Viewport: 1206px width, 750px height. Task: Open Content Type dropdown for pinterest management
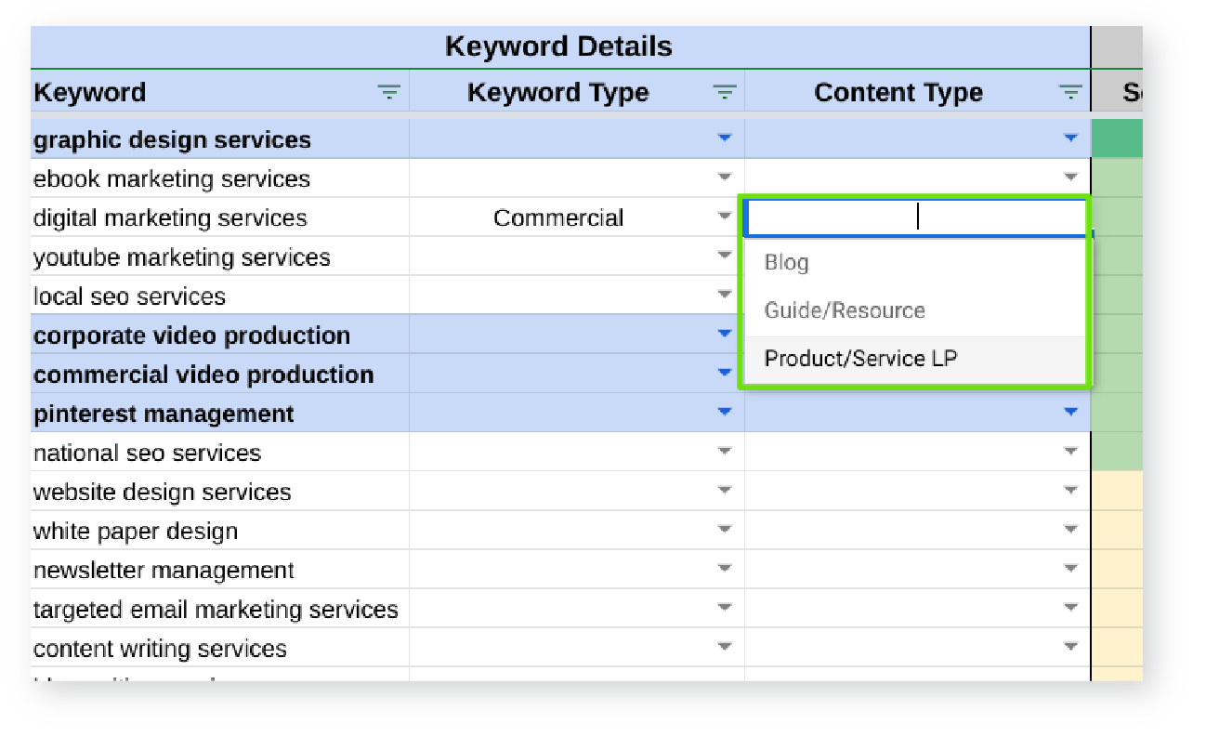click(1070, 412)
